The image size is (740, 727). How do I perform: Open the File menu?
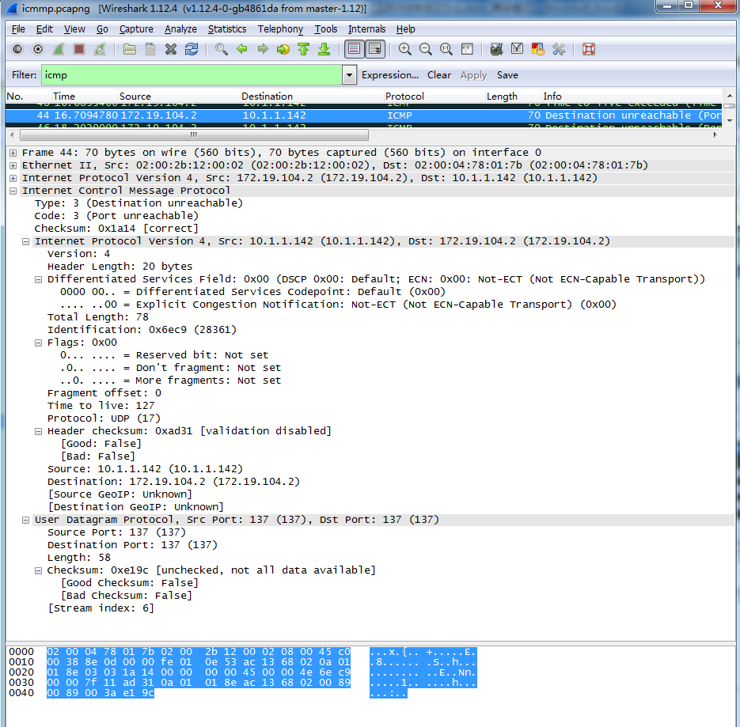click(18, 29)
